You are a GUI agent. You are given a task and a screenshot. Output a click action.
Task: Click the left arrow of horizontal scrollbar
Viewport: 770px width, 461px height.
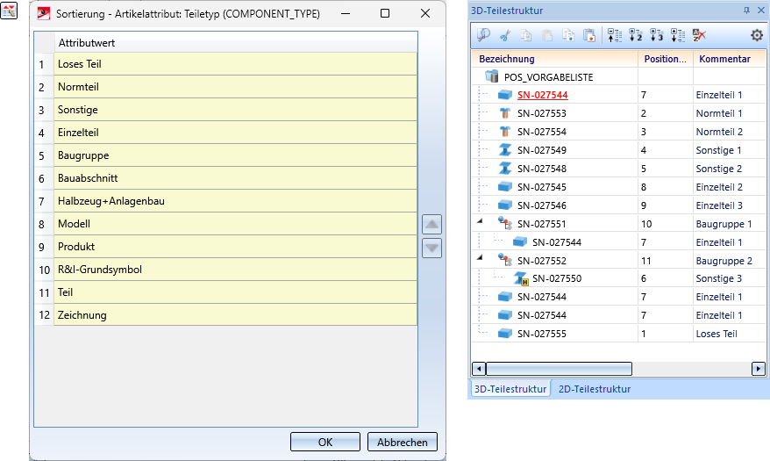click(x=479, y=368)
